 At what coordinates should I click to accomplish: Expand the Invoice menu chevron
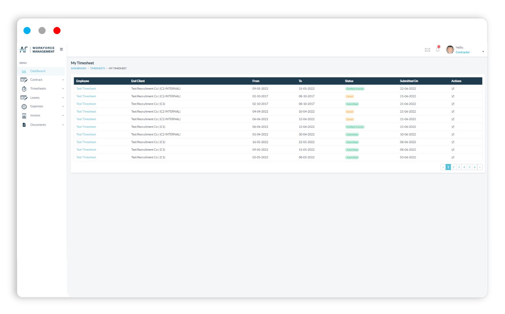pos(63,115)
